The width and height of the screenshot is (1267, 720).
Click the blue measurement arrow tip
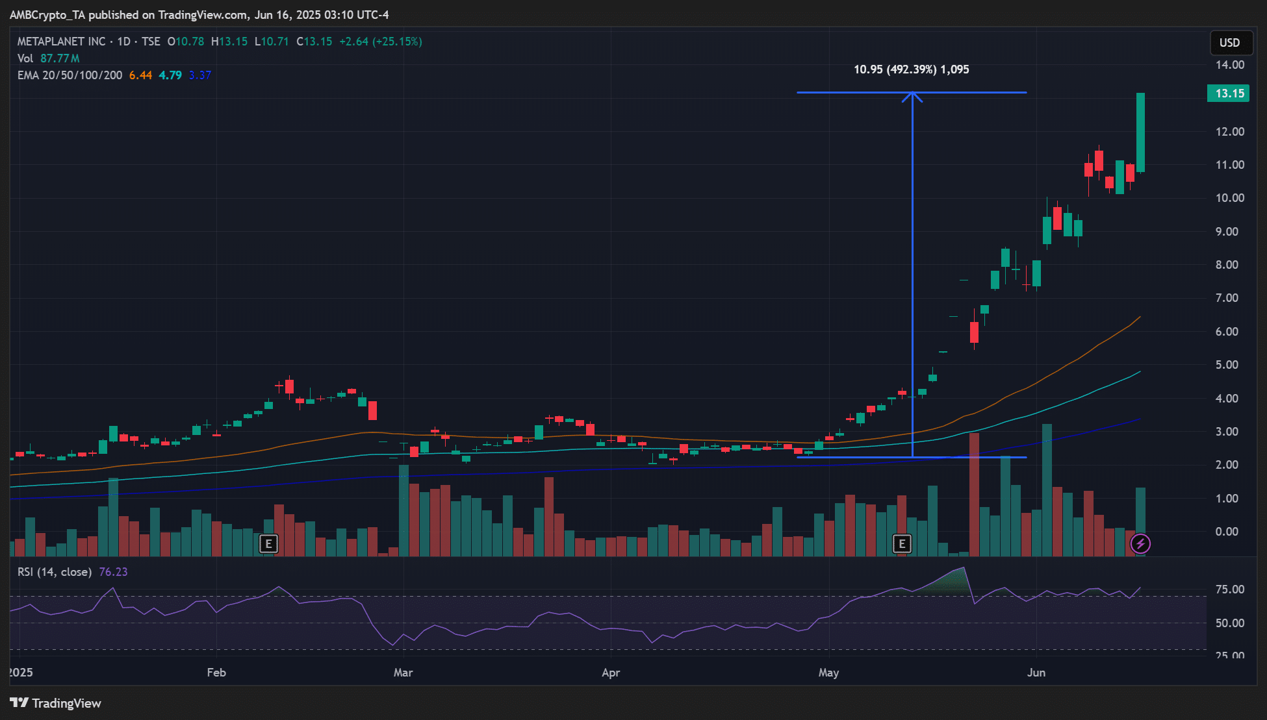tap(912, 95)
